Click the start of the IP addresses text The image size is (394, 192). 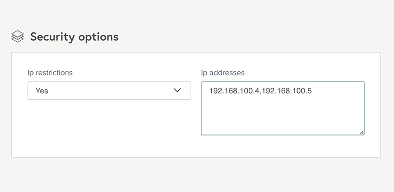pyautogui.click(x=210, y=91)
